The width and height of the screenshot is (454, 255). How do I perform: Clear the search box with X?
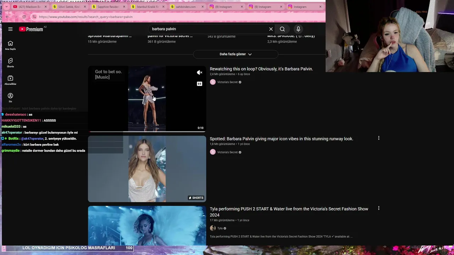271,29
